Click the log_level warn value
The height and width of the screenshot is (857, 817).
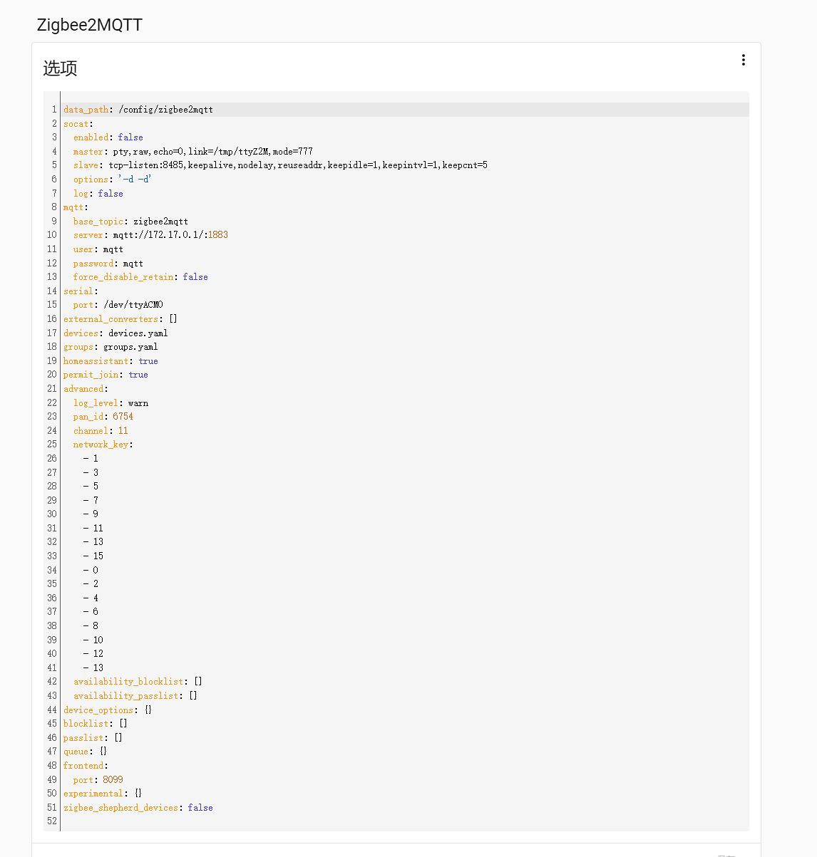click(138, 402)
